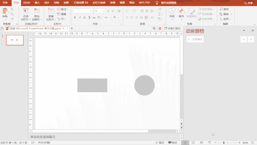
Task: Switch to the Animations tab
Action: 66,3
